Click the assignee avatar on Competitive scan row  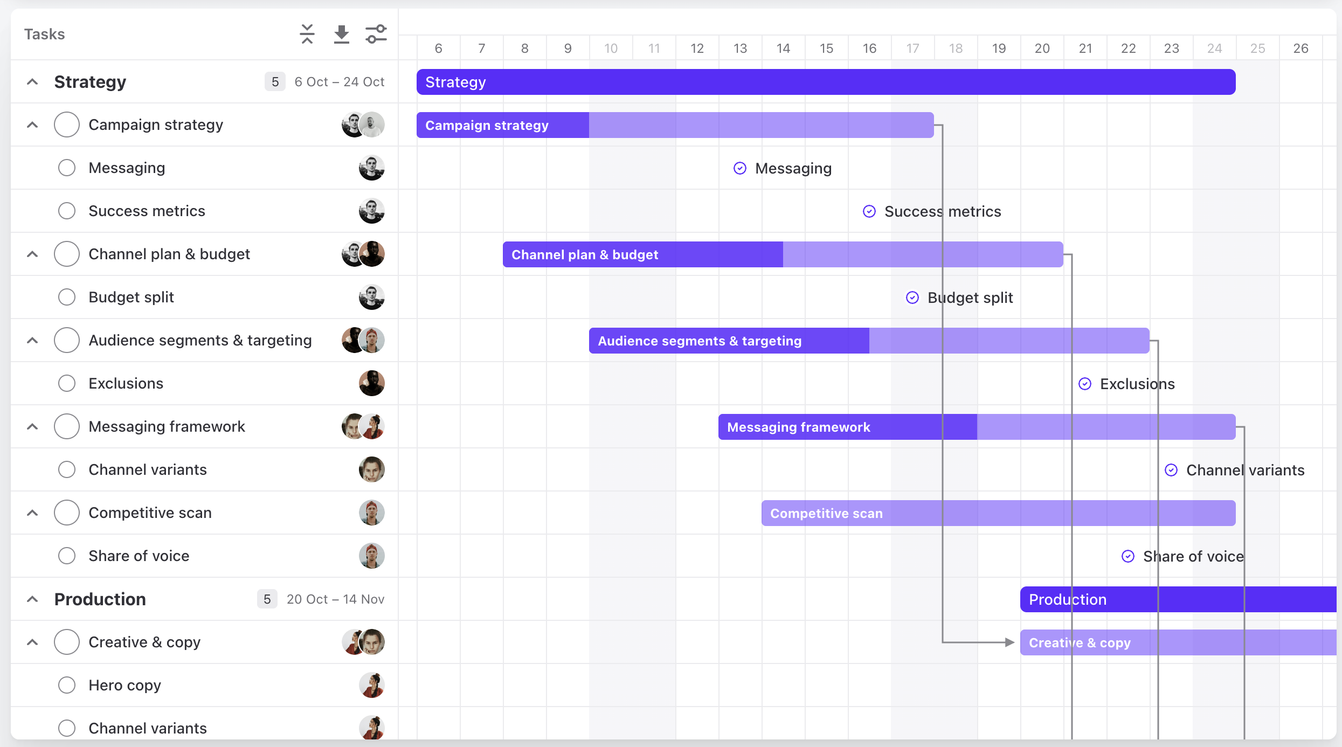coord(372,513)
